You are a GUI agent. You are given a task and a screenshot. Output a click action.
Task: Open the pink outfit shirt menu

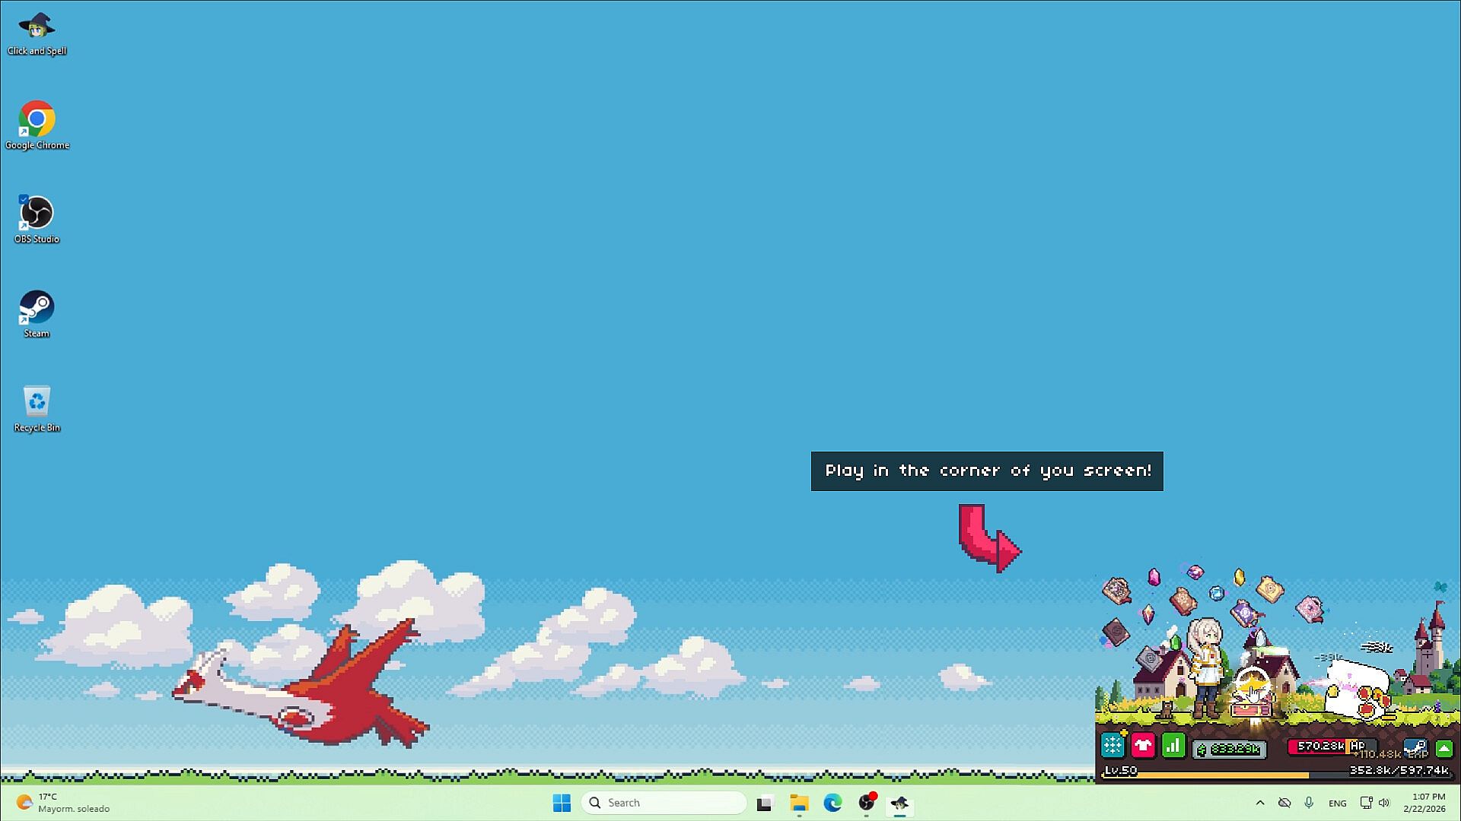(1143, 746)
